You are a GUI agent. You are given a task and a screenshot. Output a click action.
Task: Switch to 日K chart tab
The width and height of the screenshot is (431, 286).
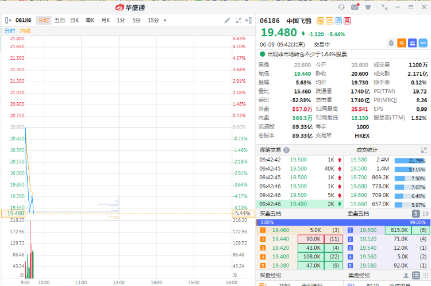(x=74, y=20)
